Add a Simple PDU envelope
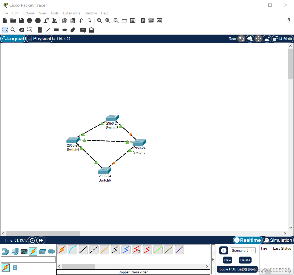 tap(83, 30)
